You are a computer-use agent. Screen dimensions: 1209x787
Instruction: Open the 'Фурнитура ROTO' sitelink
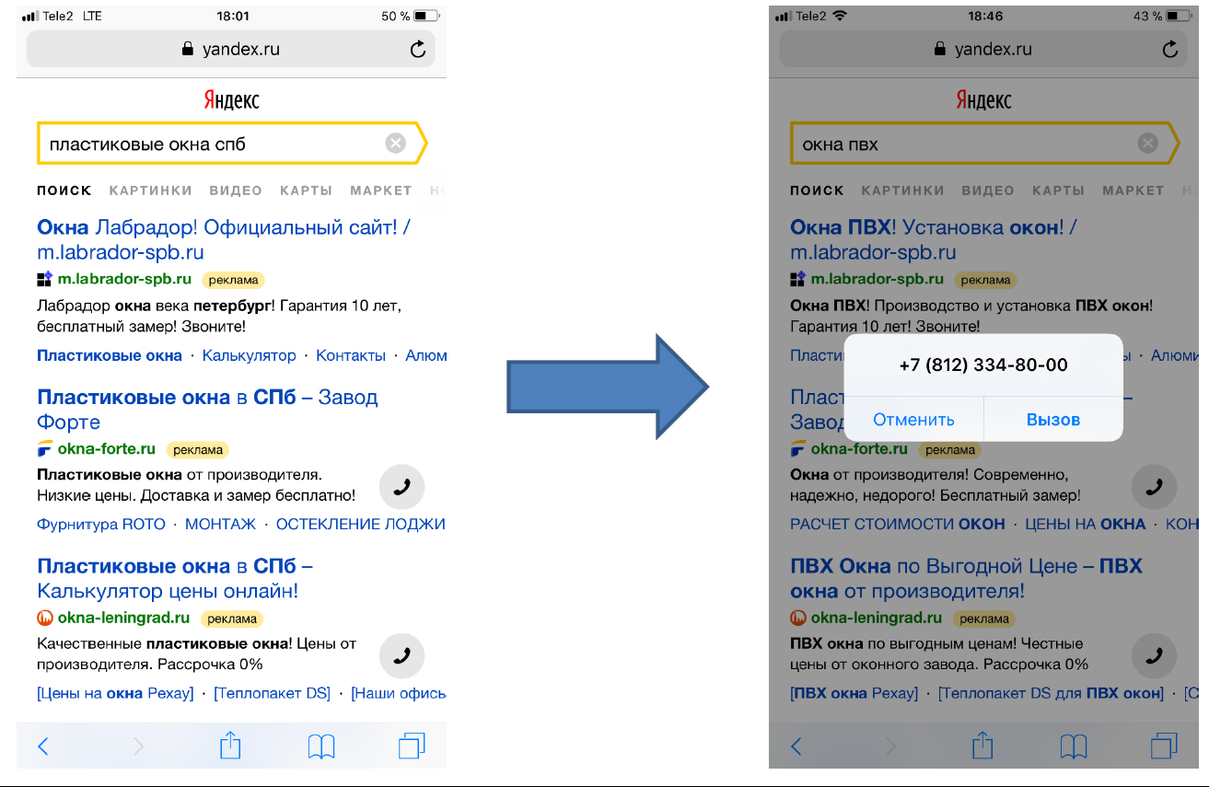click(x=101, y=524)
